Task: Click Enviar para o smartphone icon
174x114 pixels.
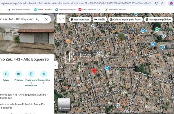Action: (31, 74)
